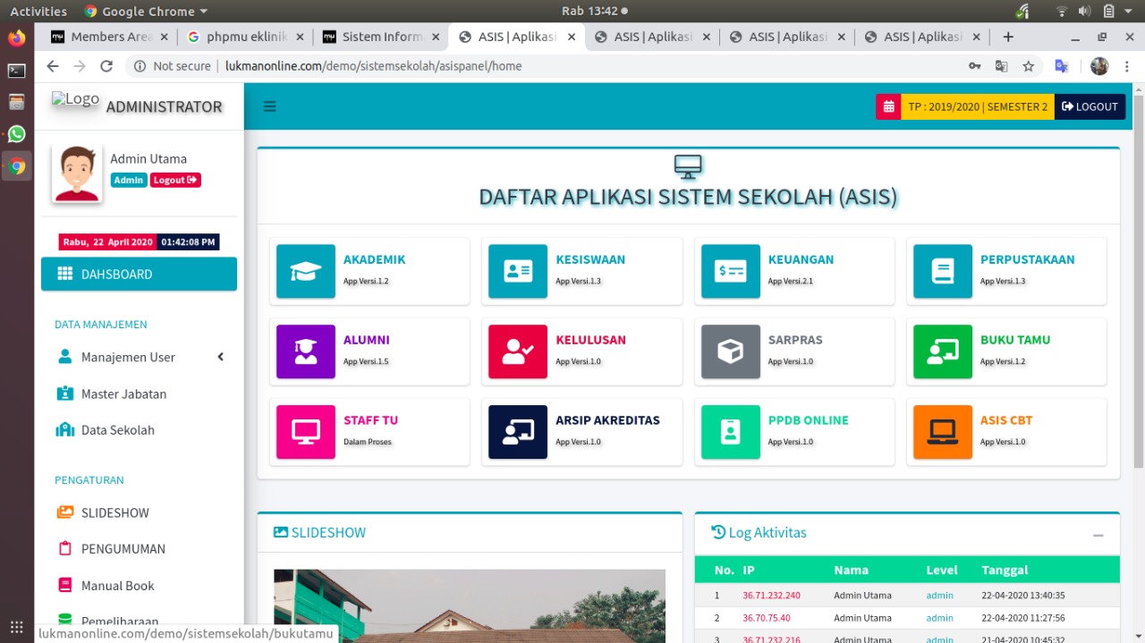The height and width of the screenshot is (643, 1145).
Task: Launch the ASIS CBT application icon
Action: (x=941, y=430)
